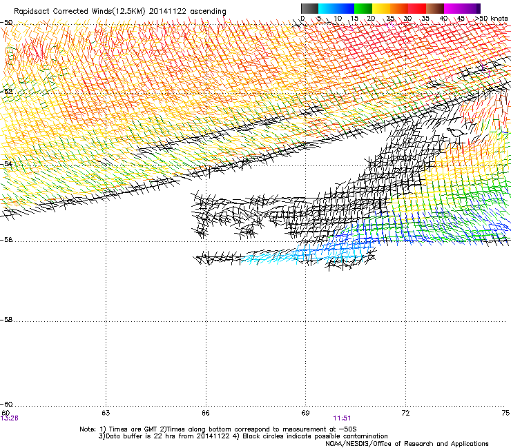Click the gray 0-5 knots legend swatch
The image size is (511, 448).
click(x=309, y=8)
